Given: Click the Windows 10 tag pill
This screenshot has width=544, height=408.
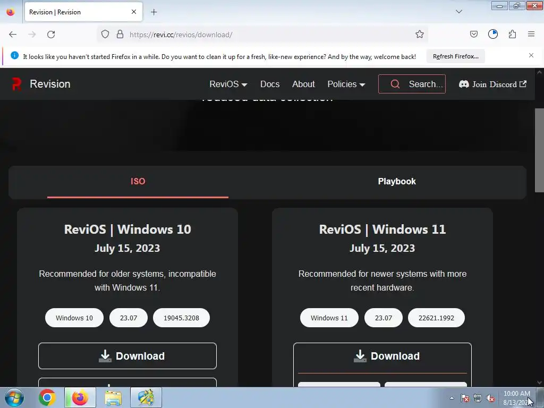Looking at the screenshot, I should click(x=74, y=318).
